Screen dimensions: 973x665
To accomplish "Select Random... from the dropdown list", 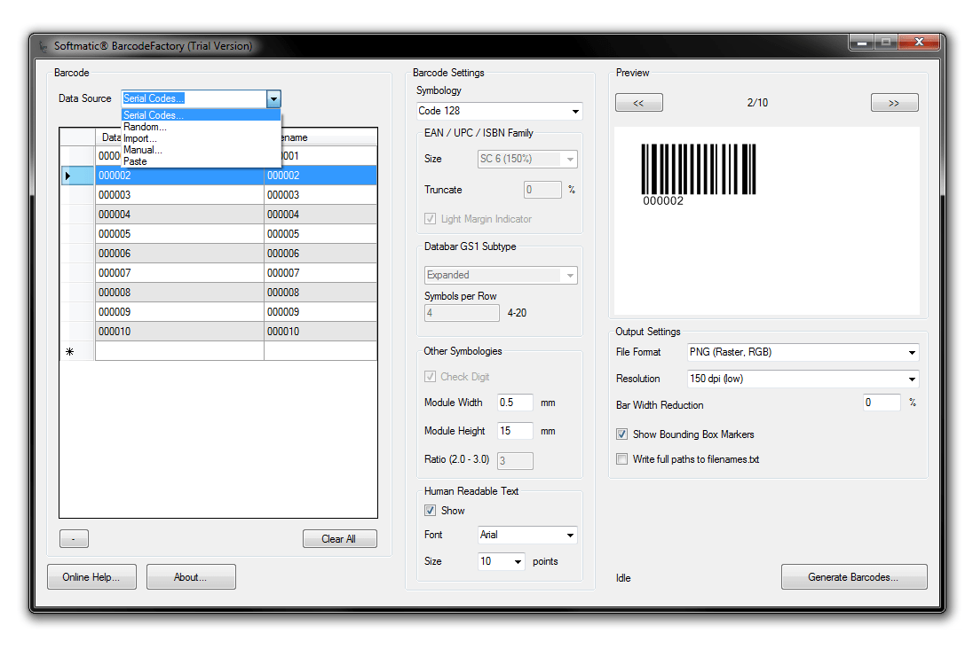I will 201,127.
